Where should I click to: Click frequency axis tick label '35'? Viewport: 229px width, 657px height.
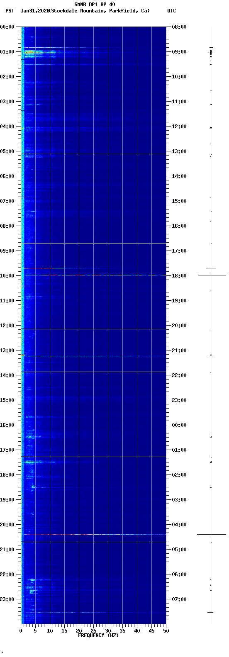[122, 631]
